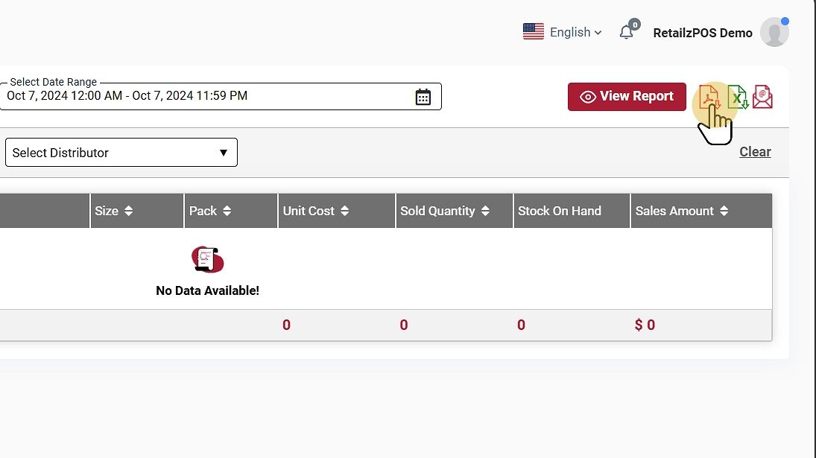
Task: Click the No Data Available icon
Action: [x=208, y=259]
